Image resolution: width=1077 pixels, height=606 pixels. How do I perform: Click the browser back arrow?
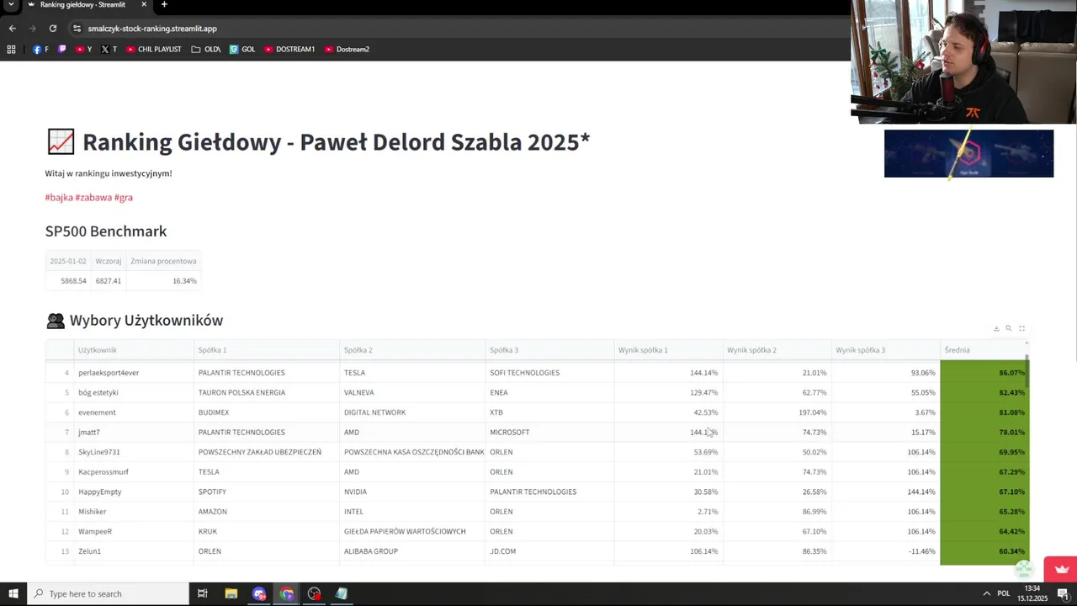click(12, 28)
